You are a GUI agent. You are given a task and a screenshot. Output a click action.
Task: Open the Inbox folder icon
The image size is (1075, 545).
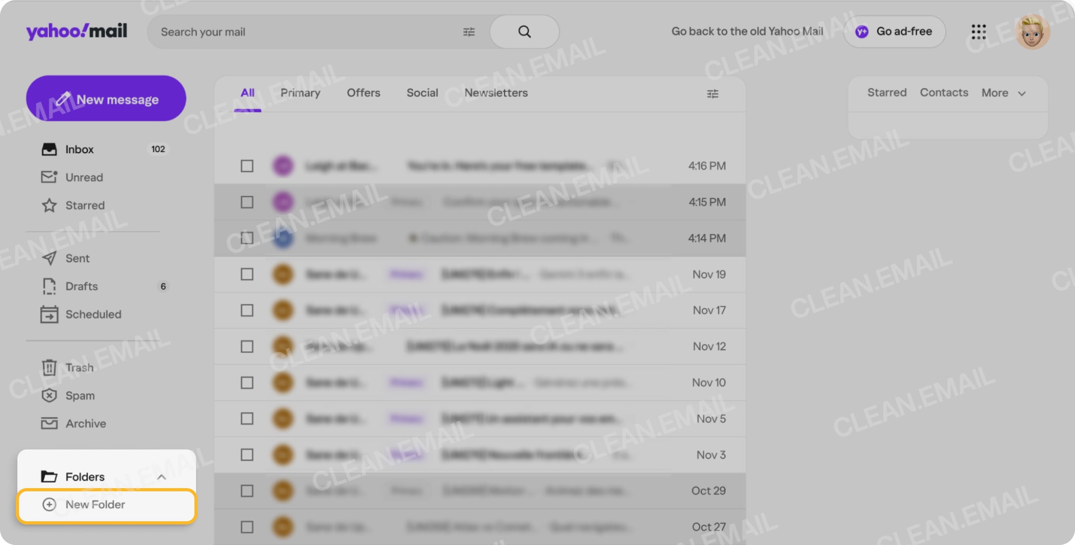click(49, 149)
